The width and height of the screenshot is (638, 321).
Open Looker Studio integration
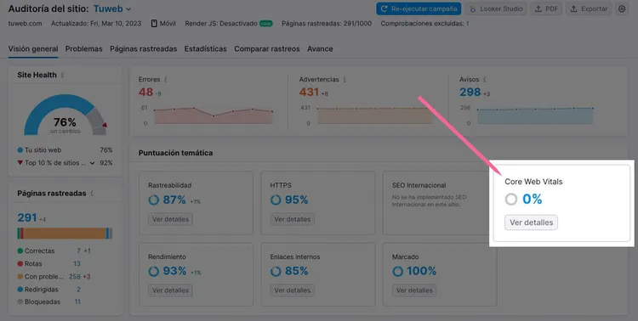(x=496, y=8)
